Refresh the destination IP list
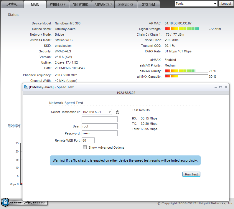 click(x=117, y=112)
